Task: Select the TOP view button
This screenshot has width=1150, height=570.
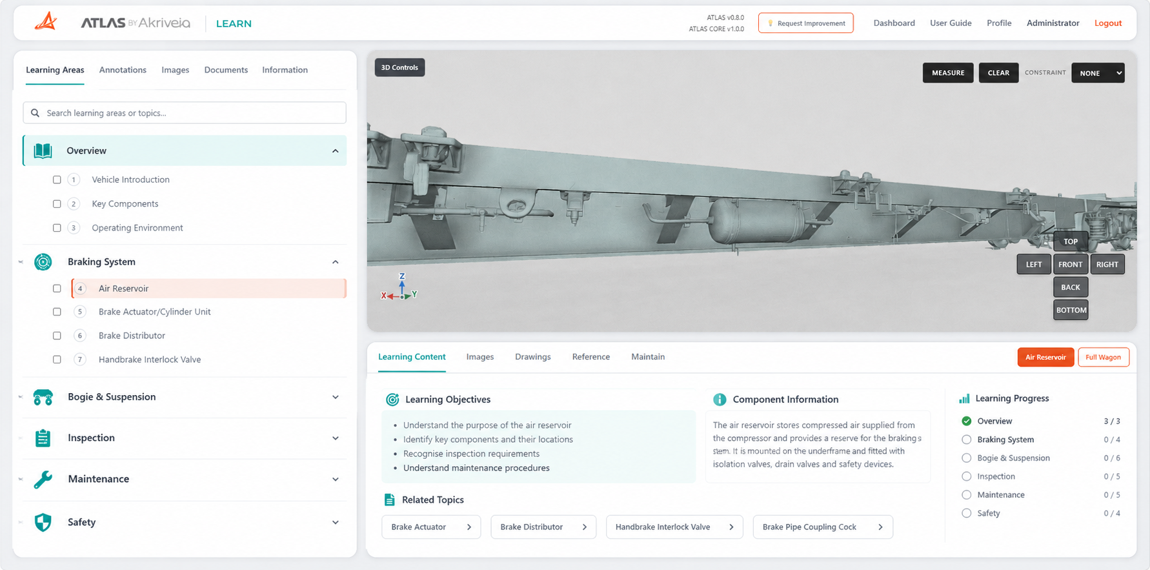Action: (x=1071, y=241)
